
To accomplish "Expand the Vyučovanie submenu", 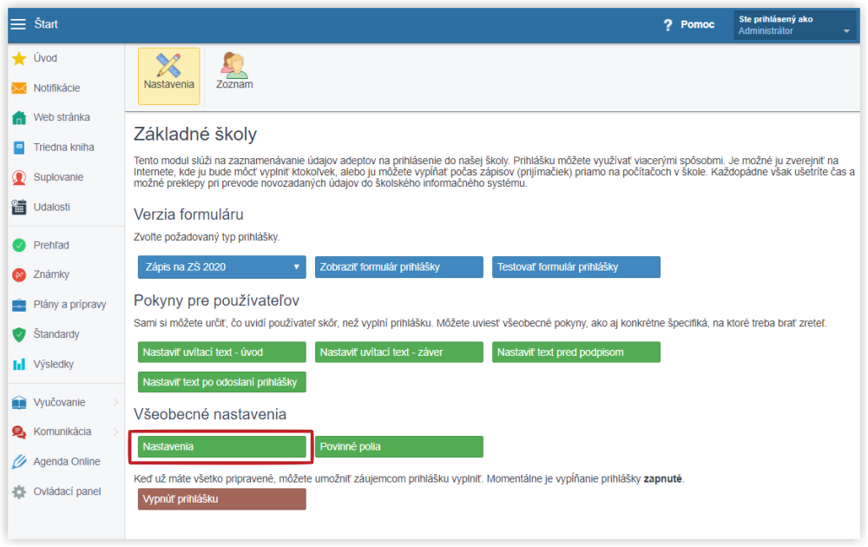I will pyautogui.click(x=115, y=402).
